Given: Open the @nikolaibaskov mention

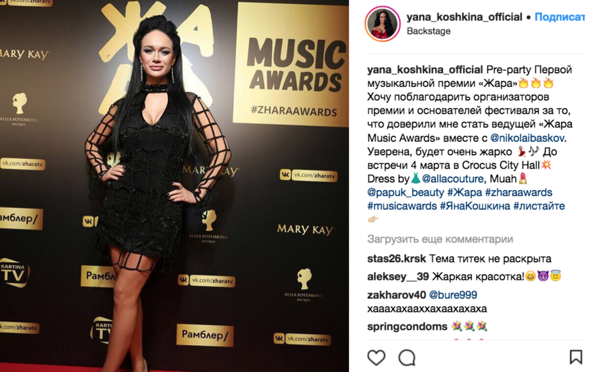Looking at the screenshot, I should [527, 138].
